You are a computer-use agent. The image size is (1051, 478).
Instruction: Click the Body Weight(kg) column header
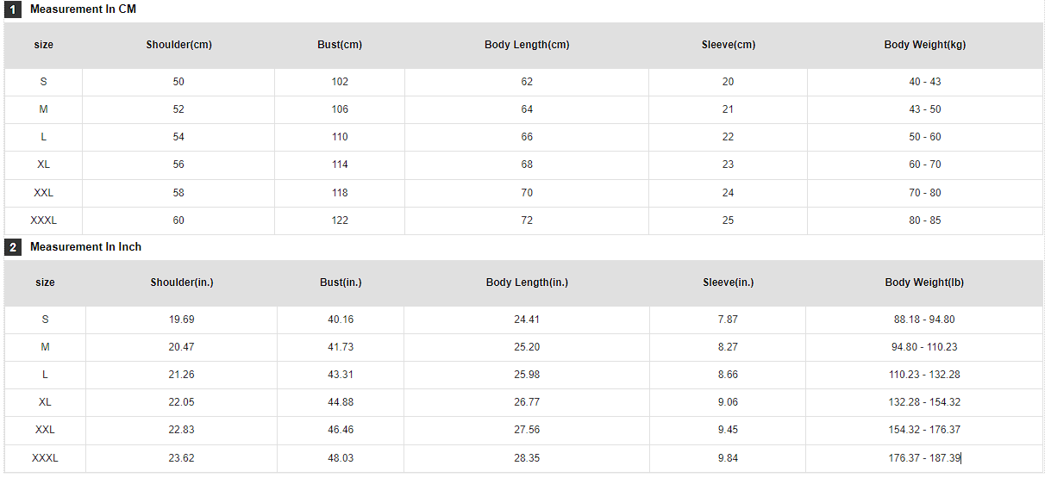point(924,45)
